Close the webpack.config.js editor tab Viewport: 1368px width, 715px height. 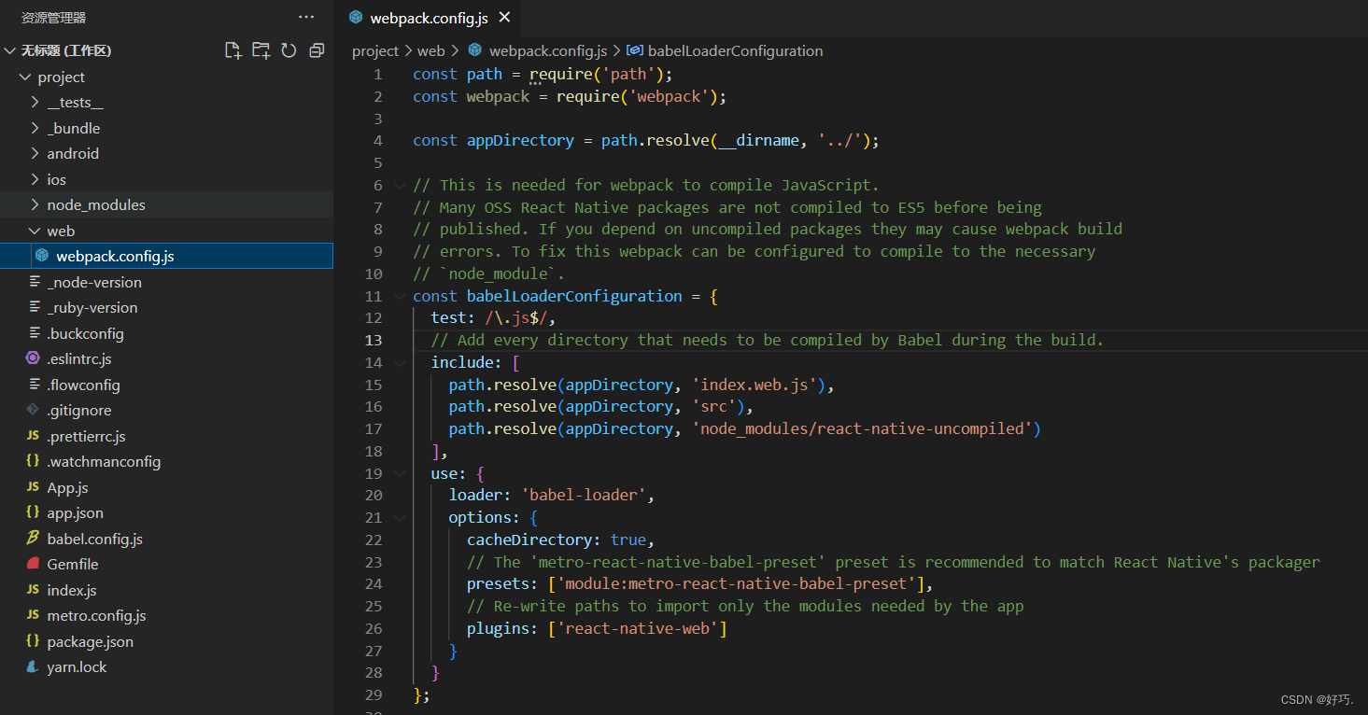pos(505,17)
